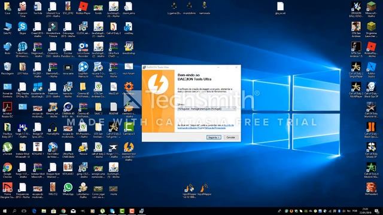Click the Seguinte button in the DAEMON Tools installer

pos(214,137)
